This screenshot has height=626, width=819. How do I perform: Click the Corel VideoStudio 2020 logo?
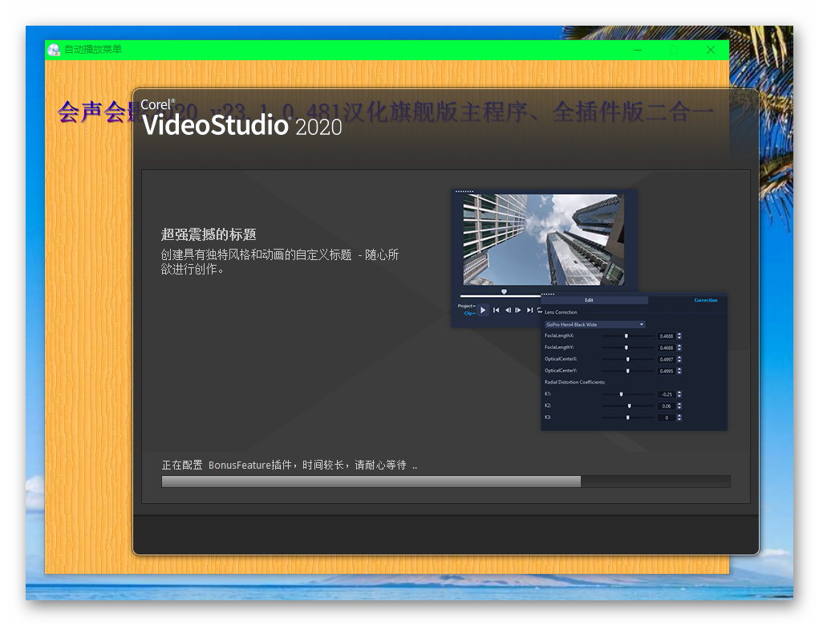(x=241, y=118)
